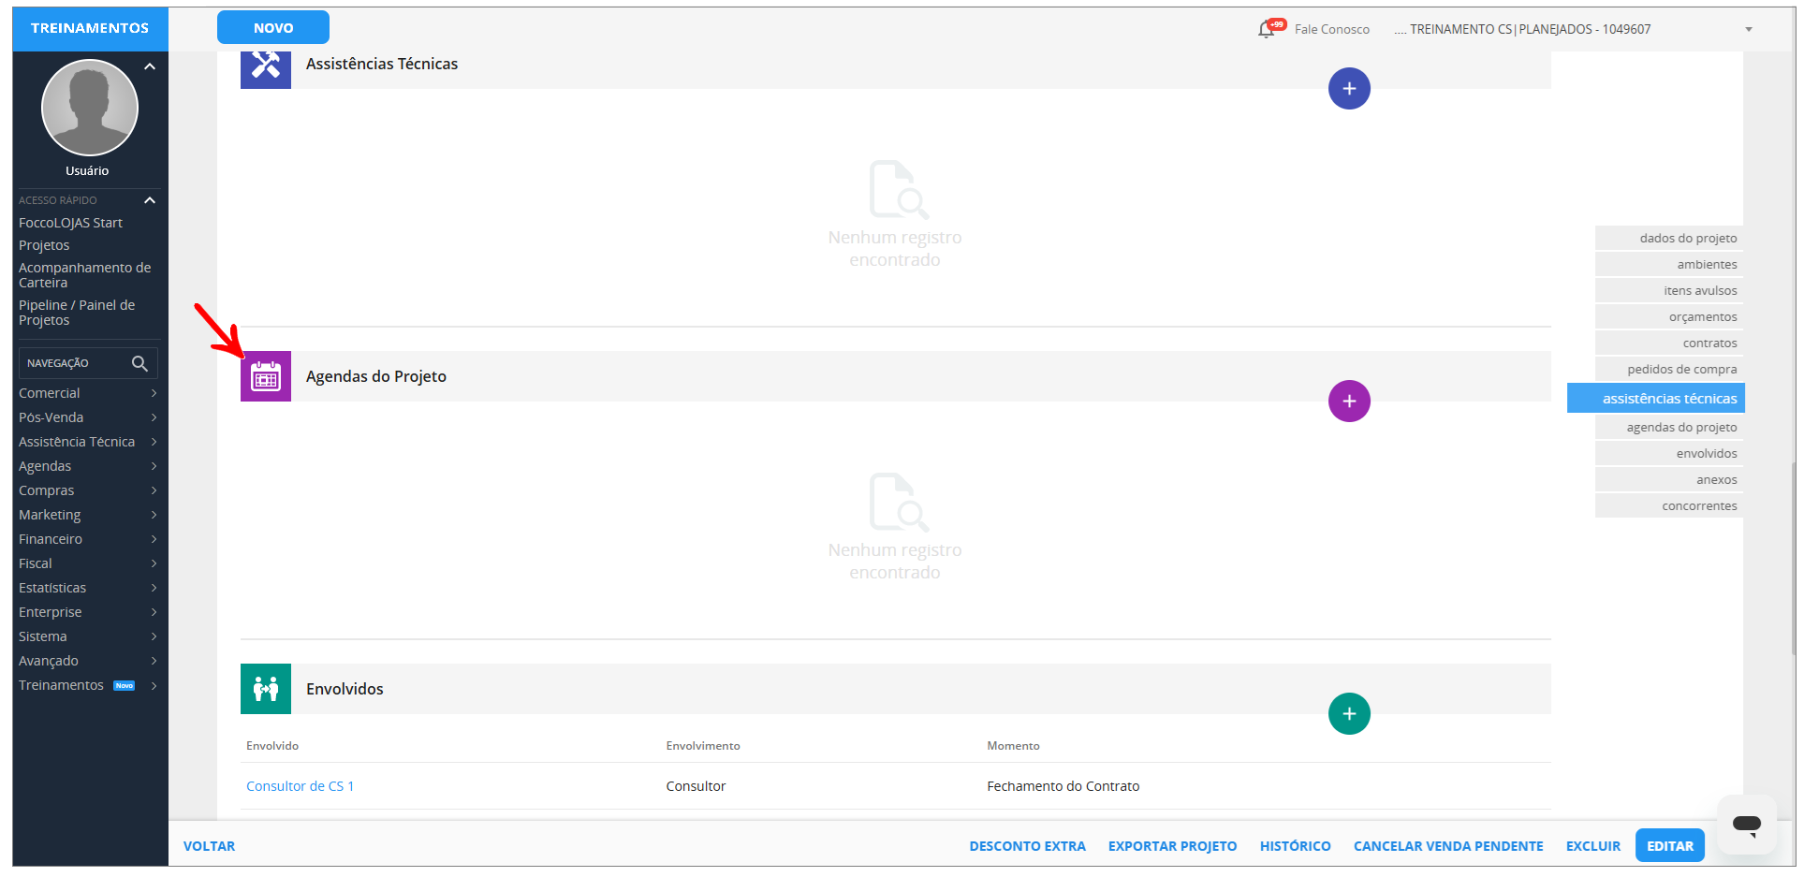
Task: Click the user profile avatar
Action: 90,108
